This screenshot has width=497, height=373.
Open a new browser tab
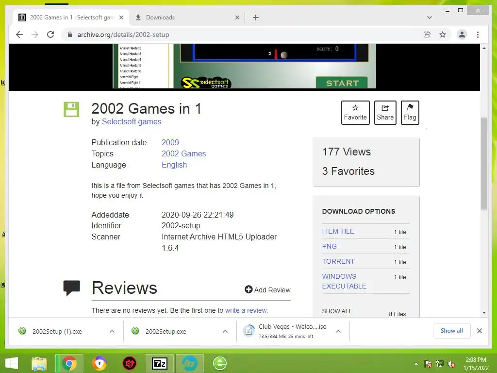tap(256, 17)
